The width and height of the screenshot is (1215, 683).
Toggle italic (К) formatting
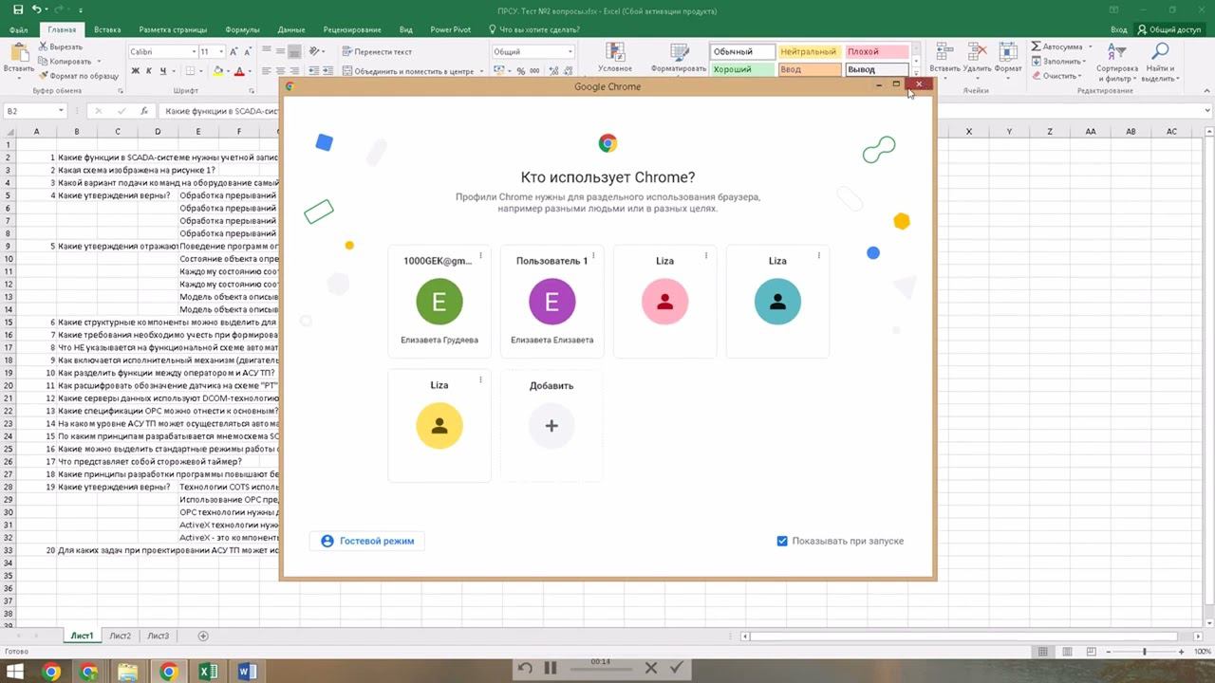[x=149, y=71]
